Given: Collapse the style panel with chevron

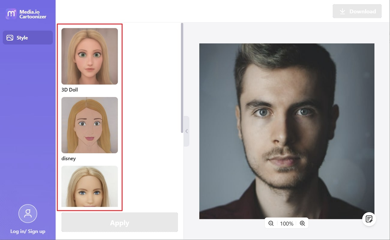Looking at the screenshot, I should pyautogui.click(x=186, y=131).
